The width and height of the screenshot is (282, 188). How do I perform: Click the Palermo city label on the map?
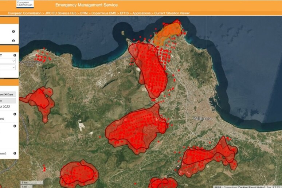[x=201, y=119]
